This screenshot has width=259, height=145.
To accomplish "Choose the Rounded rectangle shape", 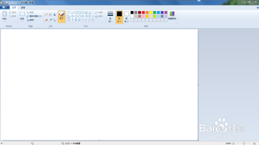I will coord(83,13).
